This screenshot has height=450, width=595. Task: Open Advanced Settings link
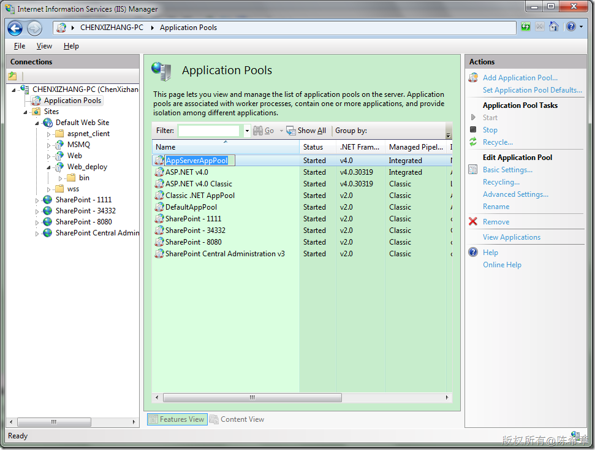coord(515,194)
